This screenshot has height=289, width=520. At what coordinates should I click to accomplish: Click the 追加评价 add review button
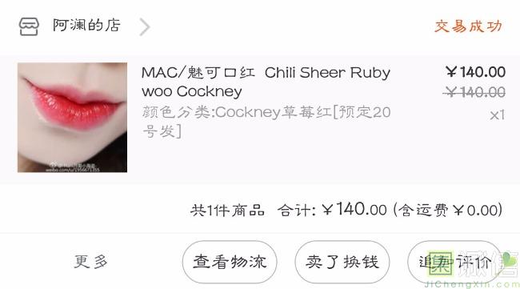pyautogui.click(x=454, y=262)
